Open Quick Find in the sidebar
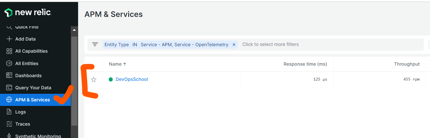Image resolution: width=430 pixels, height=138 pixels. (x=27, y=27)
